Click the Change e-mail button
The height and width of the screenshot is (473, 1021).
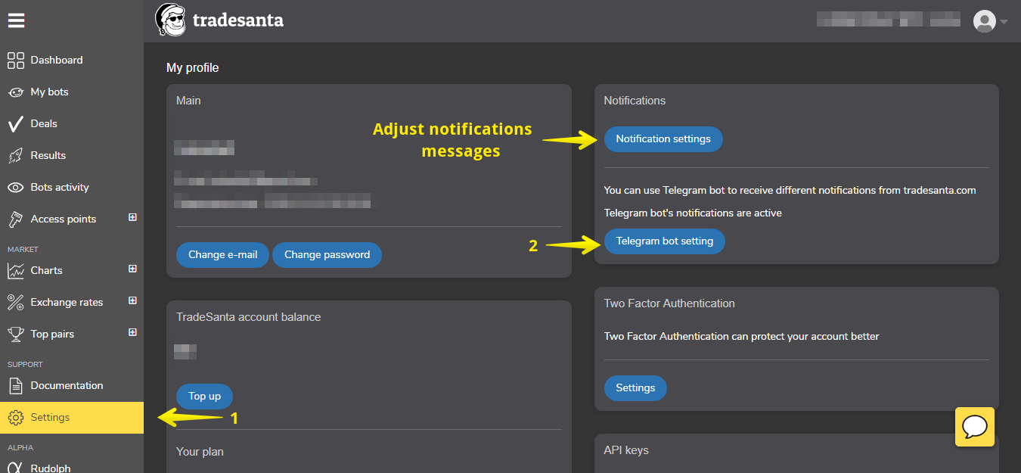tap(222, 255)
